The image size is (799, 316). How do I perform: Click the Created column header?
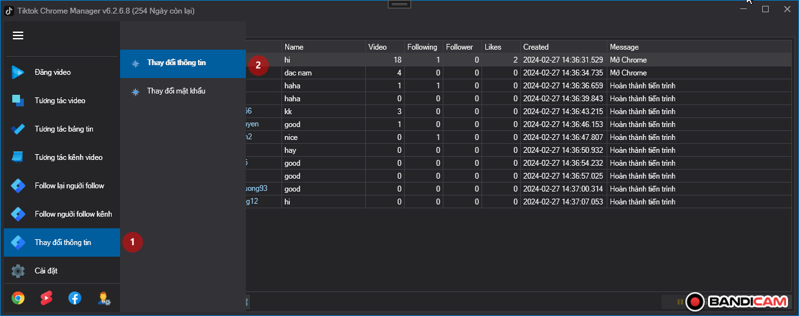tap(563, 47)
